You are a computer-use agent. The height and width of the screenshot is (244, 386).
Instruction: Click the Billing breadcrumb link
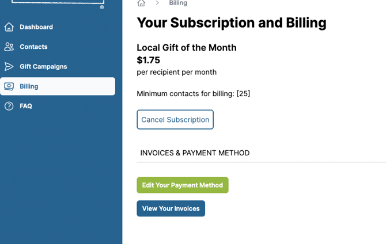178,3
